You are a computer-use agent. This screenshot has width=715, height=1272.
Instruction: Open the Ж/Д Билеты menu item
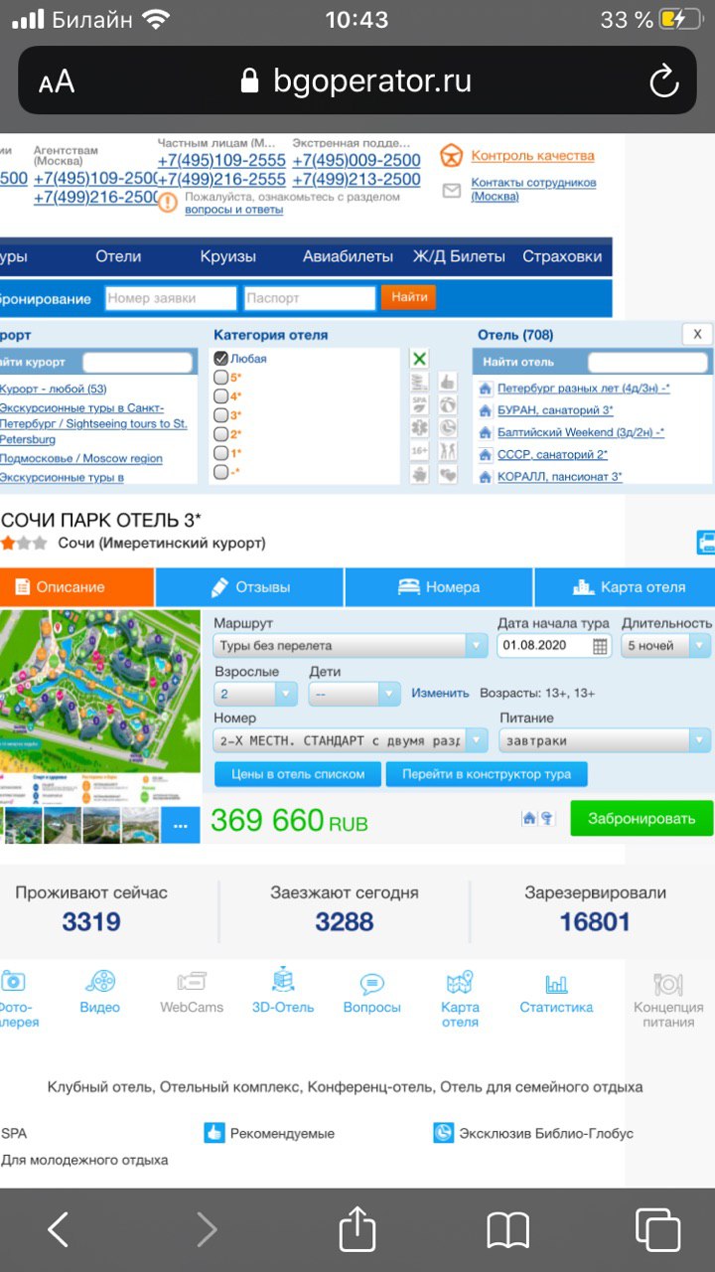[x=459, y=256]
